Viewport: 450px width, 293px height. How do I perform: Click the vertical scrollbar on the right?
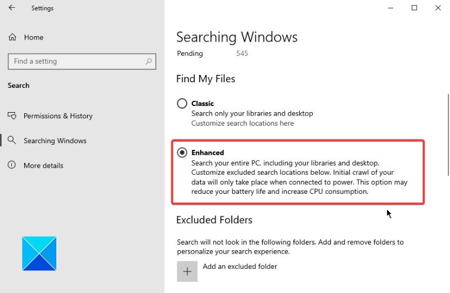coord(448,135)
